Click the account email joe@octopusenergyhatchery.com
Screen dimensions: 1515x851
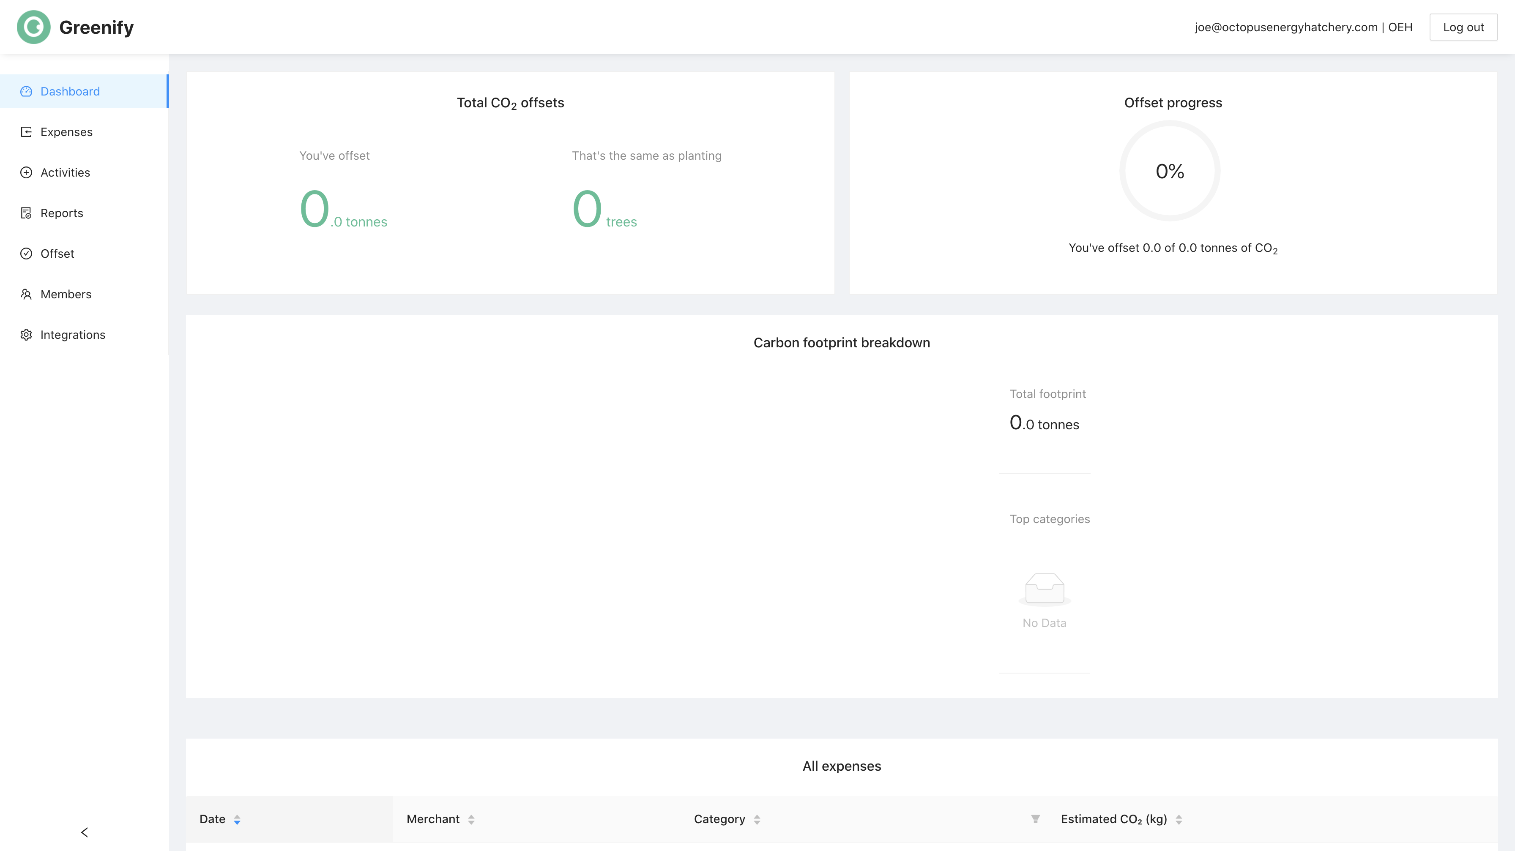pos(1285,27)
